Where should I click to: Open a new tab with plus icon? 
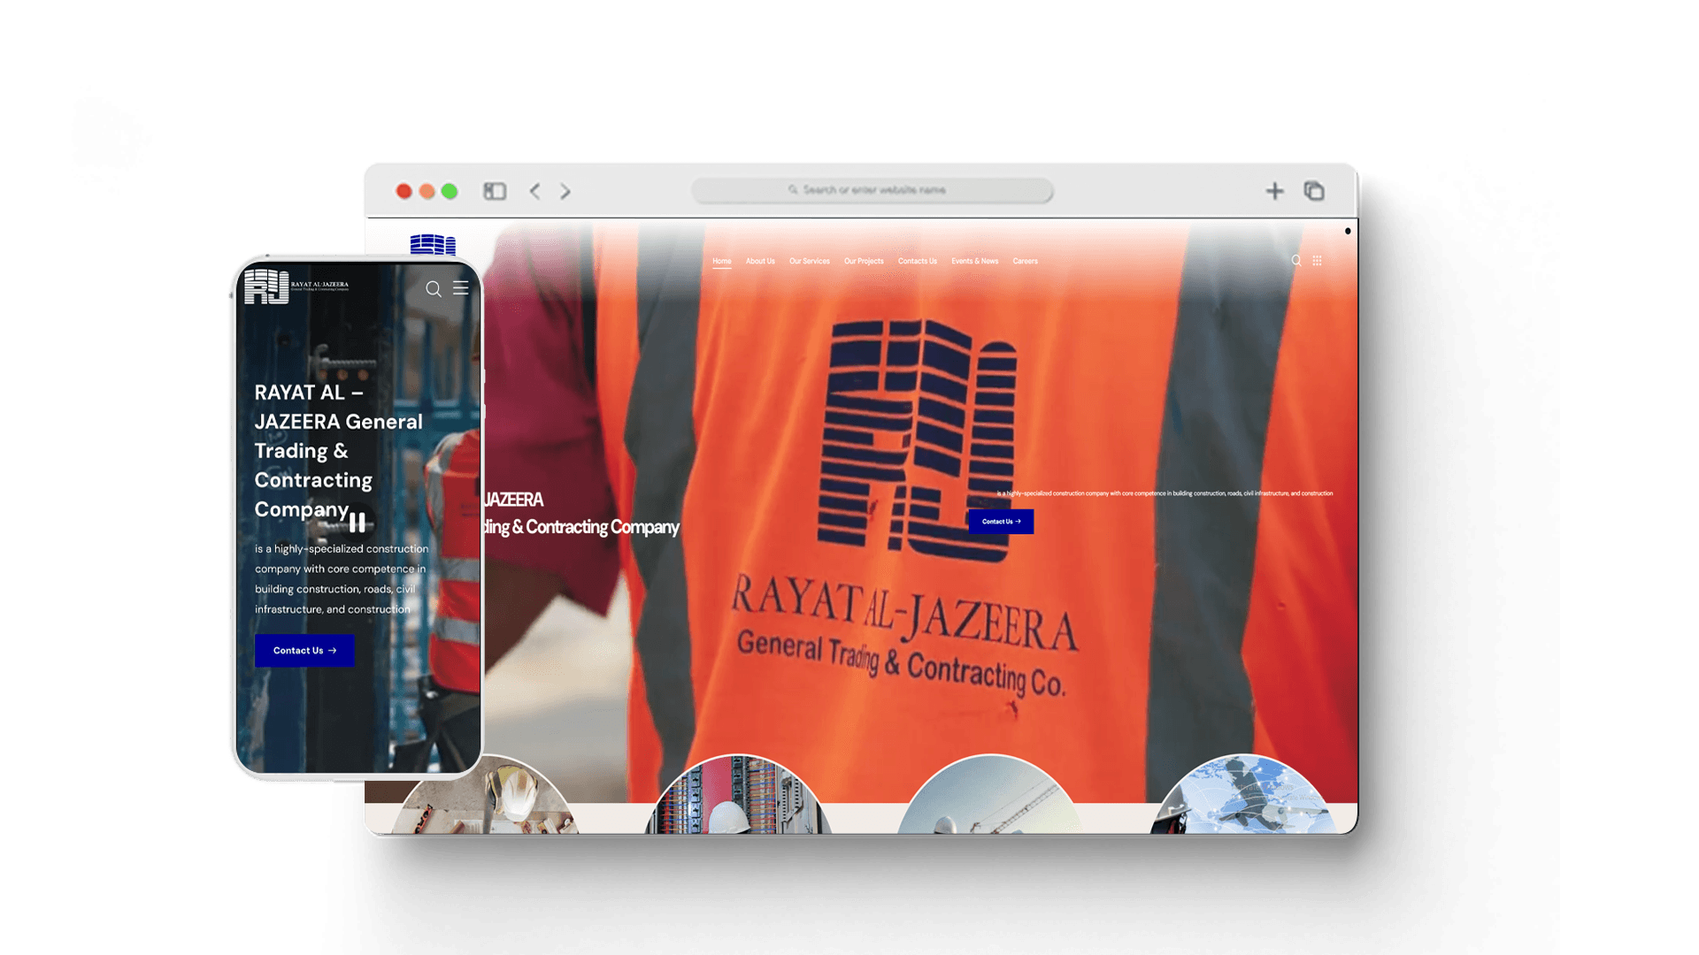pos(1274,191)
